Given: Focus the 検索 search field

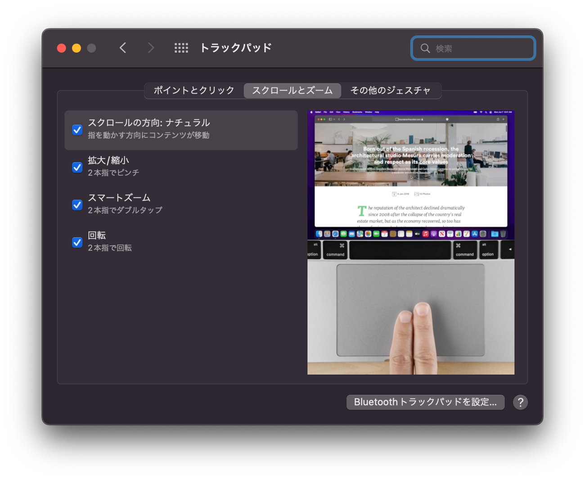Looking at the screenshot, I should pyautogui.click(x=473, y=48).
